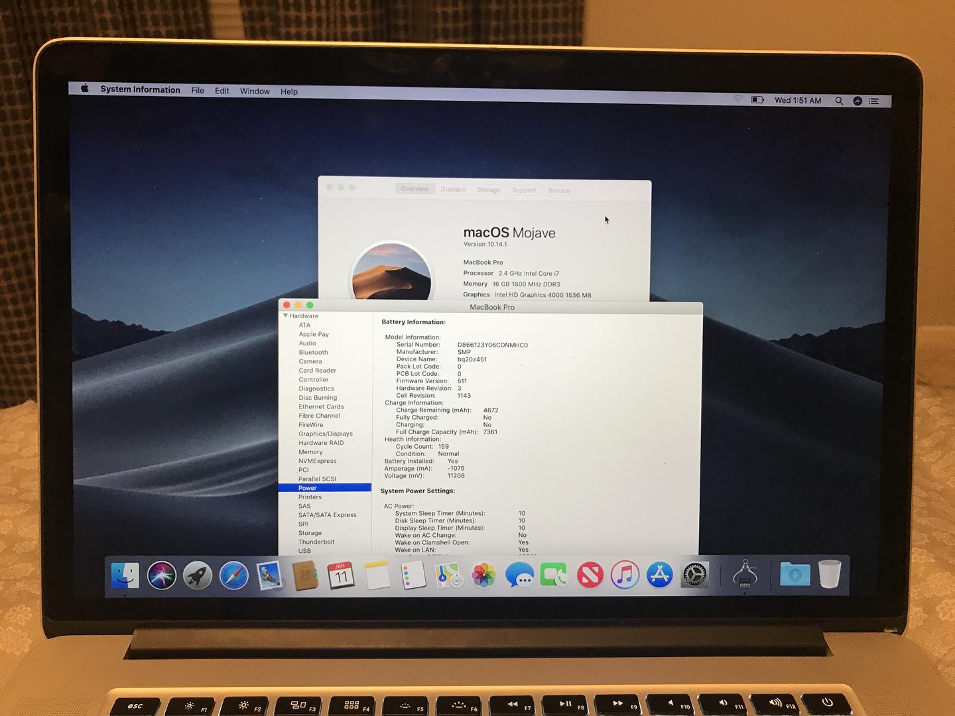Image resolution: width=955 pixels, height=716 pixels.
Task: Select Storage in Hardware sidebar
Action: click(310, 533)
